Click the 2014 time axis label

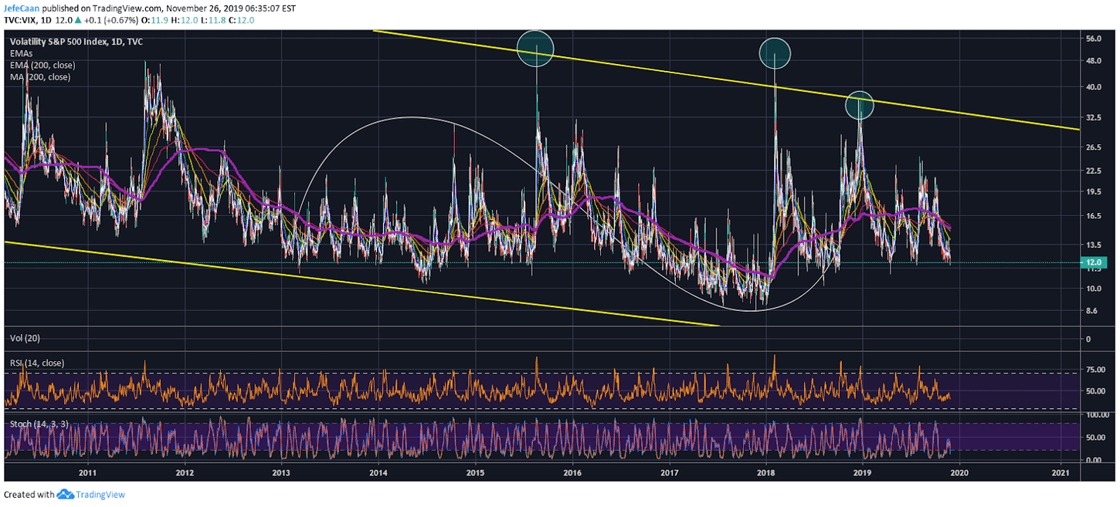click(378, 473)
